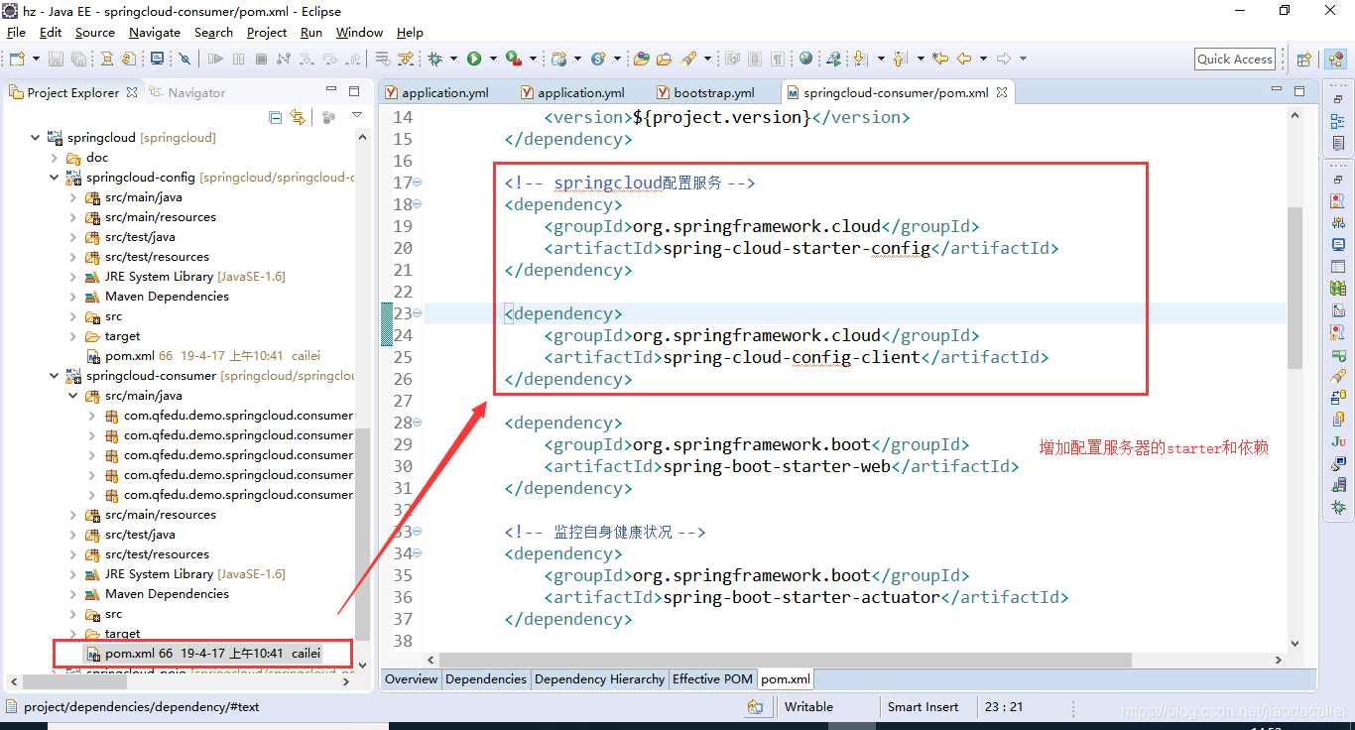Screen dimensions: 1355x730
Task: Click the Show Whitespace Characters pilcrow icon
Action: point(778,59)
